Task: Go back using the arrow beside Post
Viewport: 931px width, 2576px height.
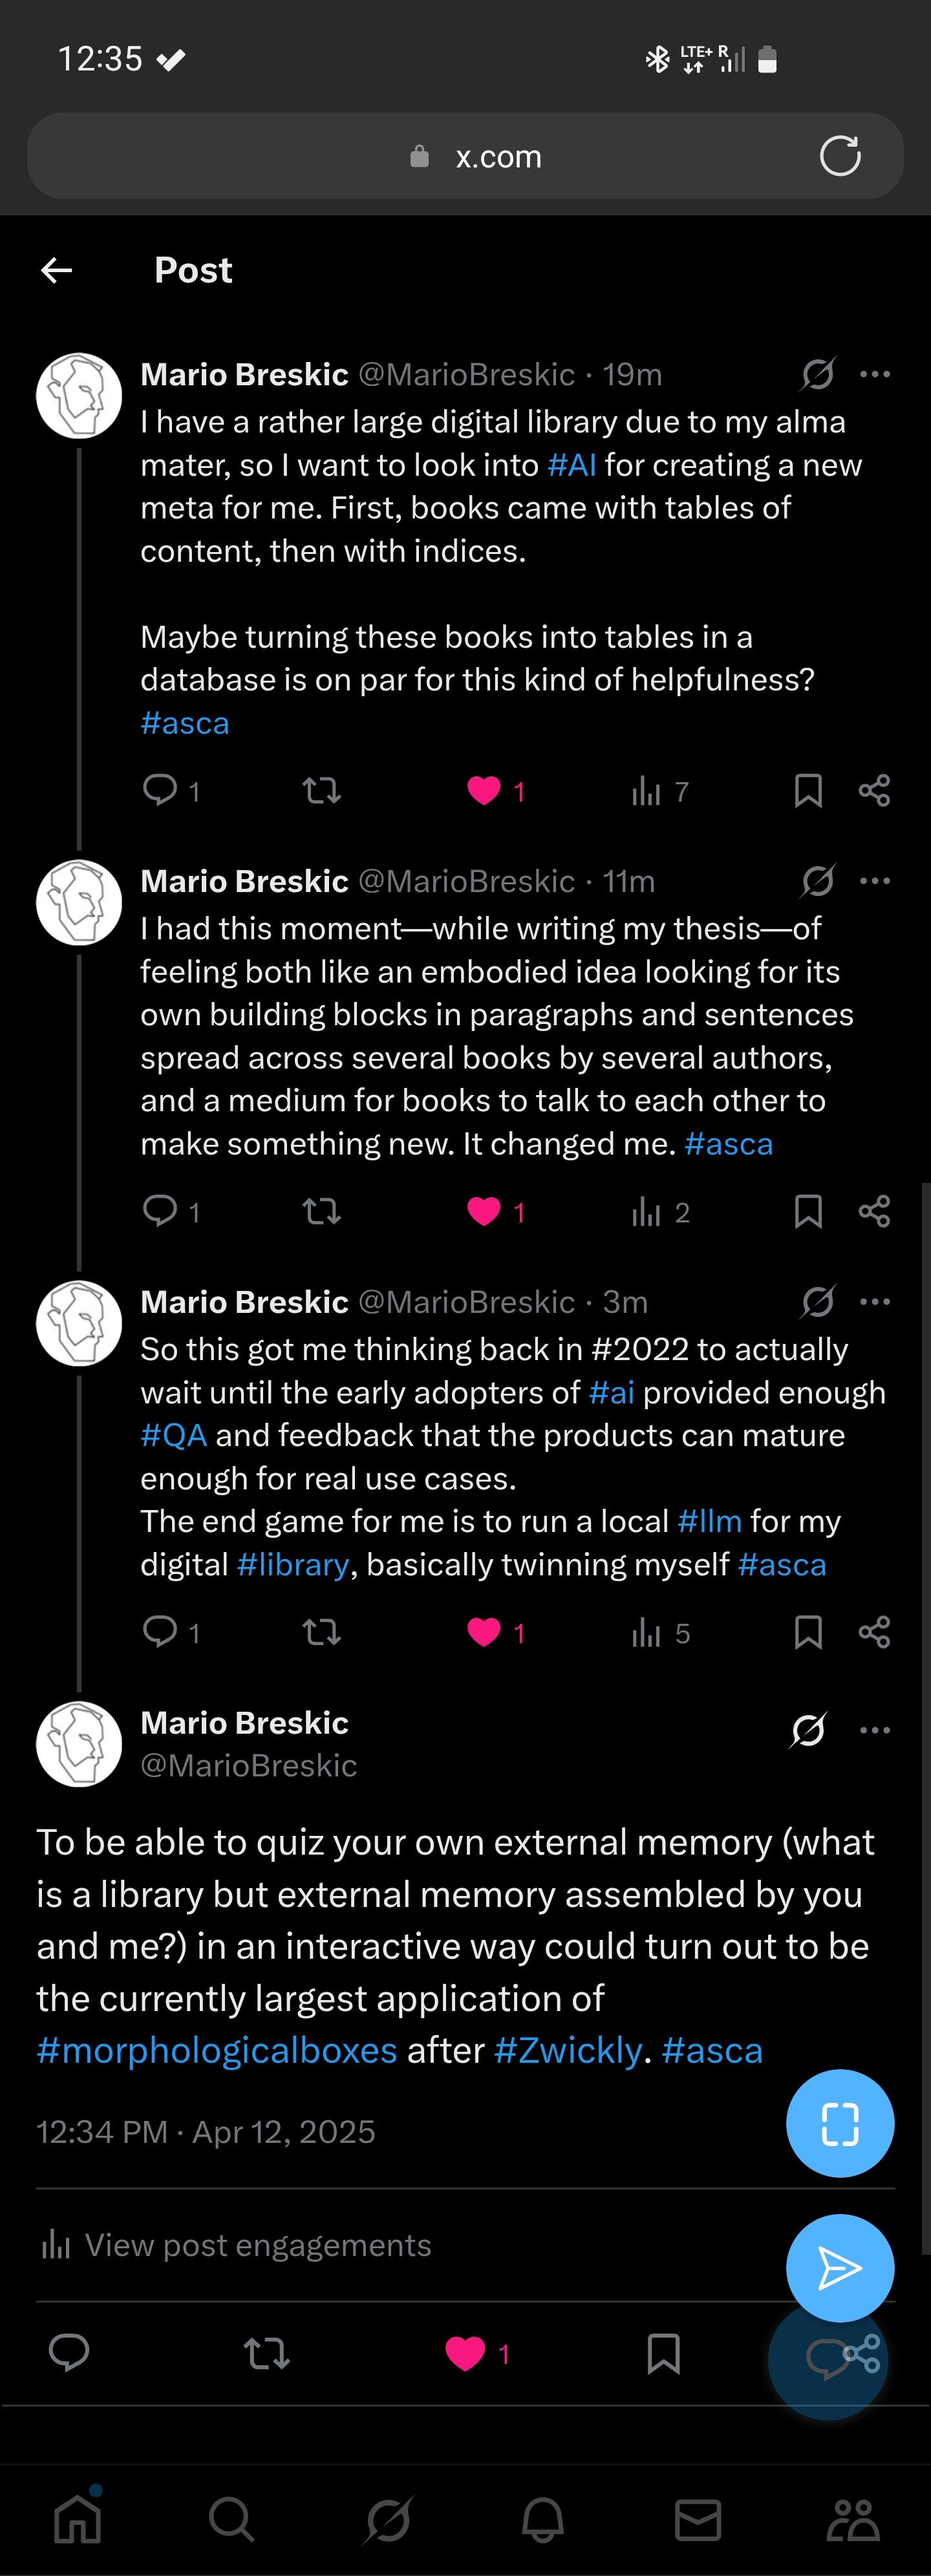Action: pos(56,270)
